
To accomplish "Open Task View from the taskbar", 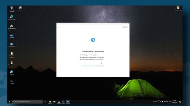I will click(x=45, y=102).
